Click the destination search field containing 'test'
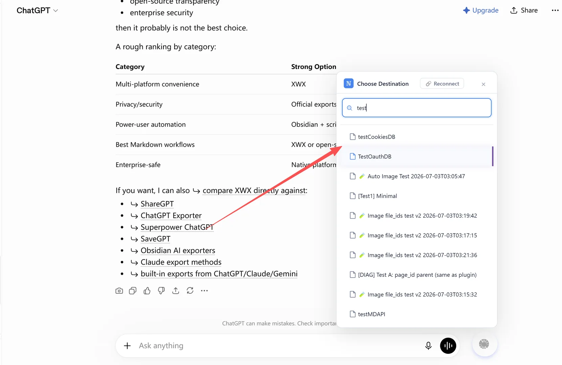This screenshot has height=365, width=562. [x=417, y=108]
